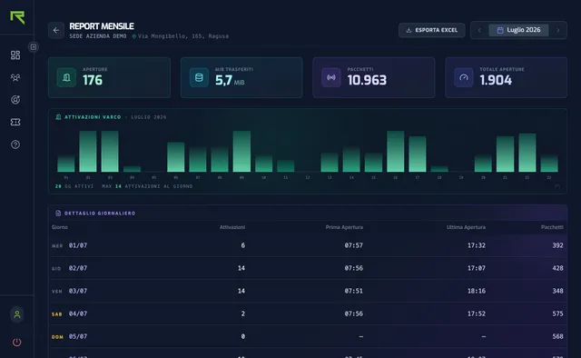Click the red power logout icon
Viewport: 581px width, 358px height.
pyautogui.click(x=17, y=342)
